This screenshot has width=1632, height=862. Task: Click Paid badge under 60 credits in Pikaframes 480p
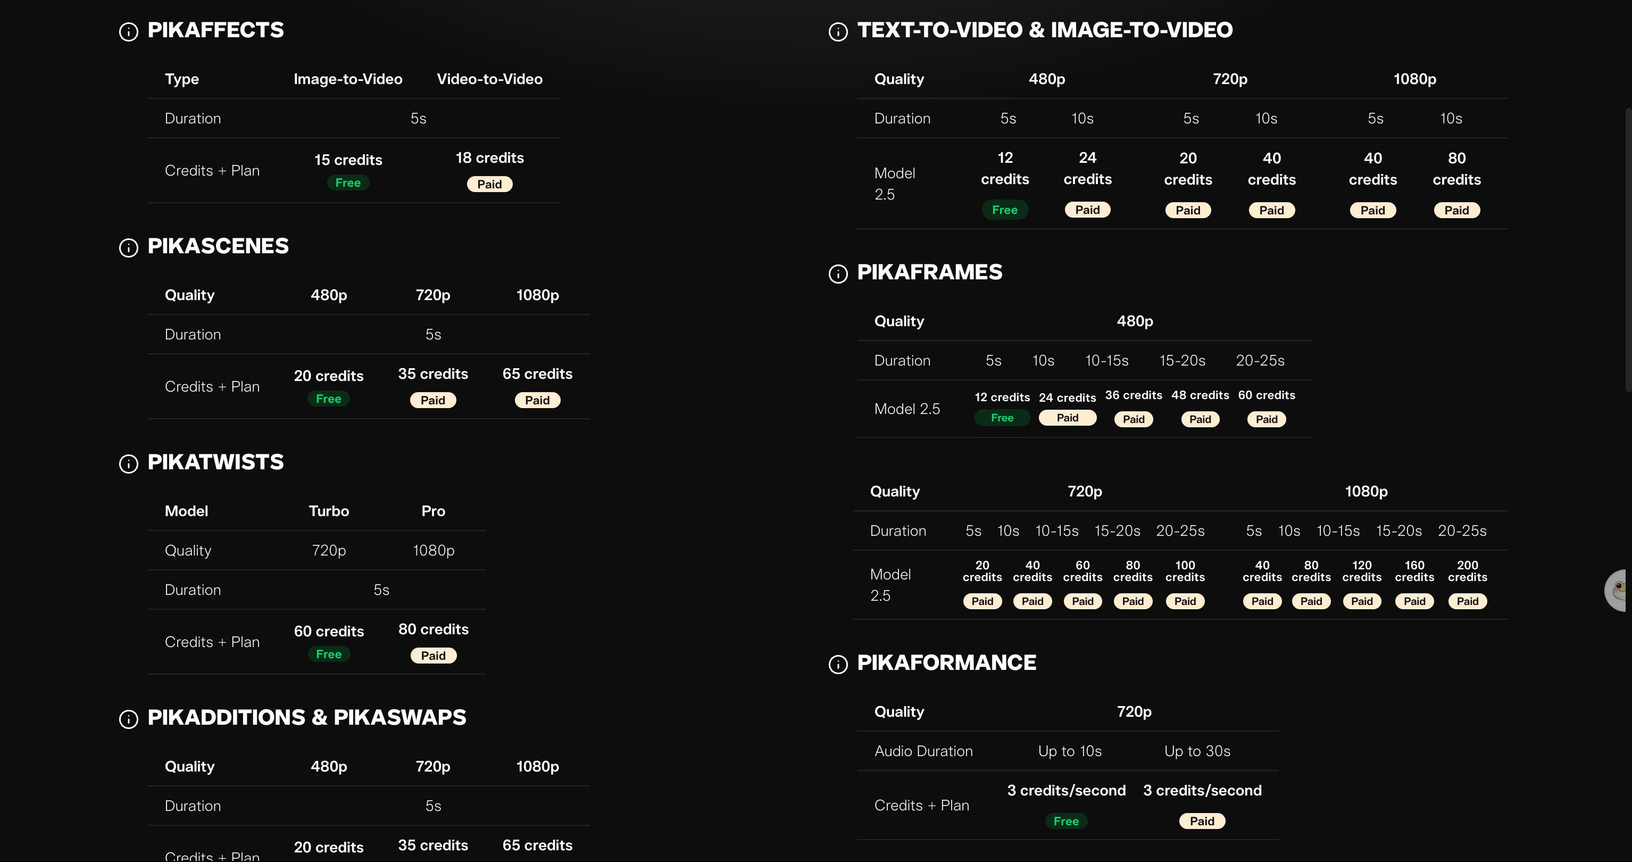coord(1267,419)
